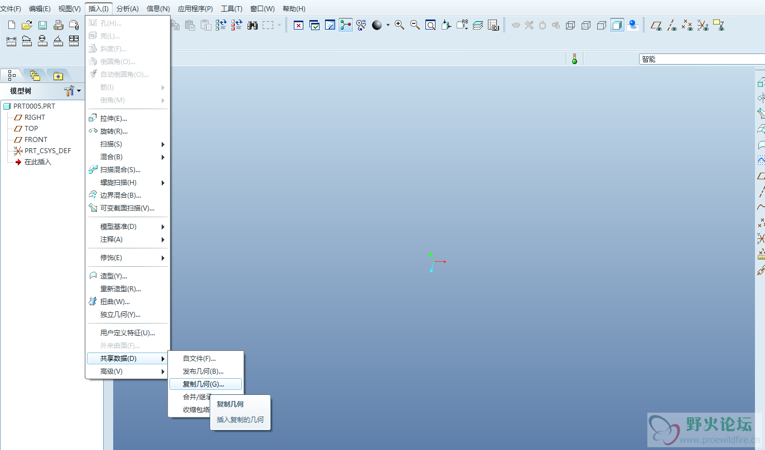Click the Zoom Out magnifier icon
Viewport: 765px width, 450px height.
(x=415, y=25)
